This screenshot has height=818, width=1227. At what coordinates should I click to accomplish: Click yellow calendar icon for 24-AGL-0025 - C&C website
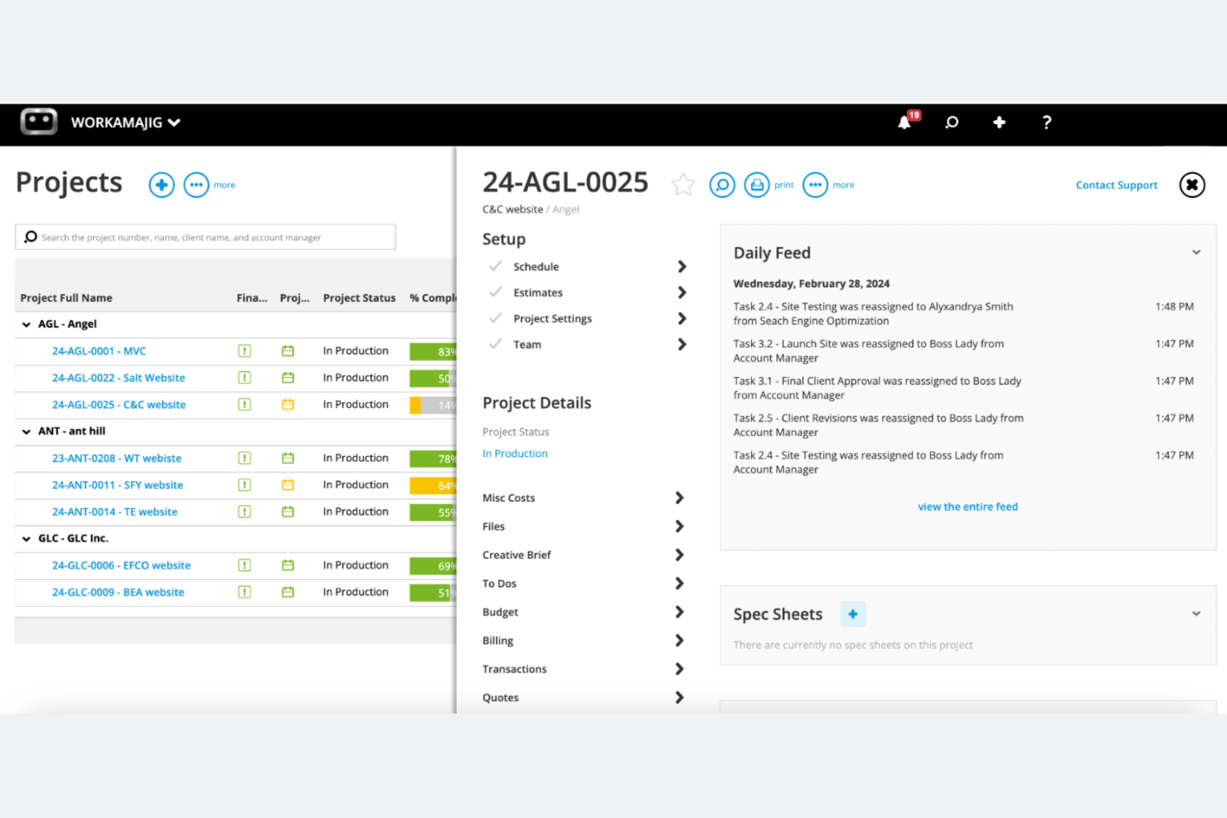[x=288, y=404]
